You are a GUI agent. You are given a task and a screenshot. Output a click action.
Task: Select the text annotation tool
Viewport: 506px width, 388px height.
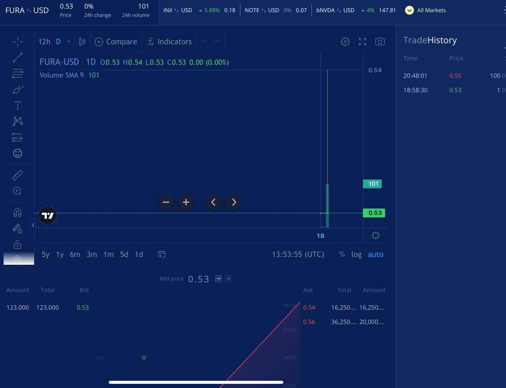point(17,105)
